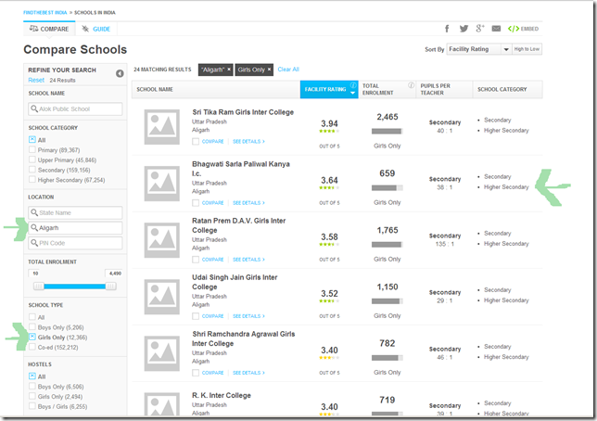Share page on Twitter
This screenshot has width=597, height=421.
[x=463, y=29]
